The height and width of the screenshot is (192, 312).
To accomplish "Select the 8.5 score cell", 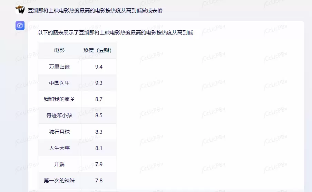I will 99,115.
